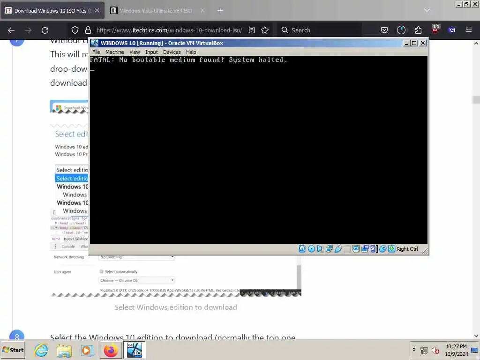Open the Machine menu in VirtualBox
This screenshot has height=360, width=480.
pyautogui.click(x=115, y=52)
